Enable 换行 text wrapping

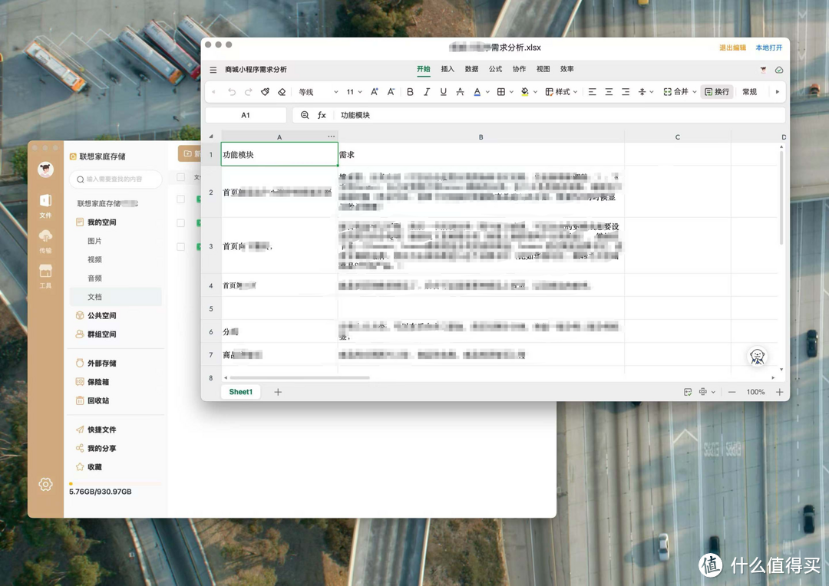[x=716, y=91]
